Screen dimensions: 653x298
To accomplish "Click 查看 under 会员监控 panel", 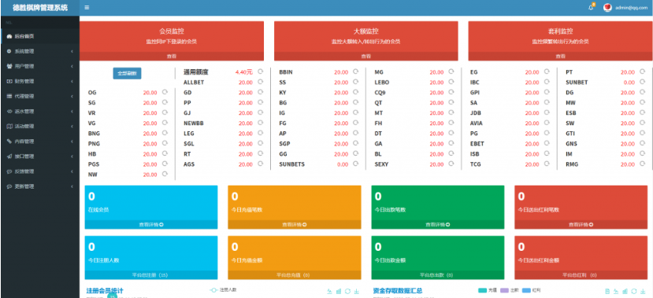I will pos(171,56).
